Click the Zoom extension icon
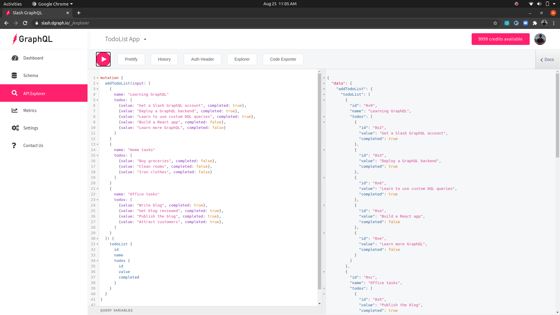The width and height of the screenshot is (560, 315). click(526, 23)
